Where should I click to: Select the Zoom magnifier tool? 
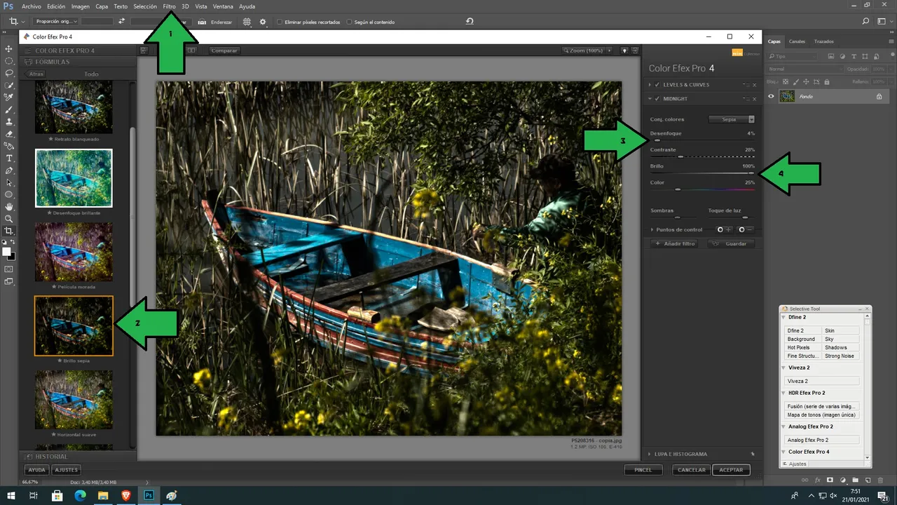[9, 219]
